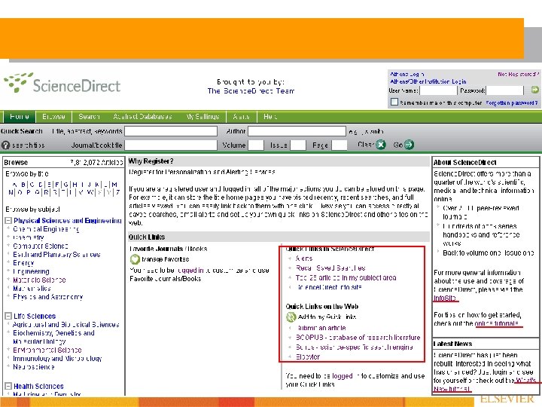This screenshot has width=542, height=407.
Task: Click SCOPUS database of research literature link
Action: pyautogui.click(x=358, y=338)
